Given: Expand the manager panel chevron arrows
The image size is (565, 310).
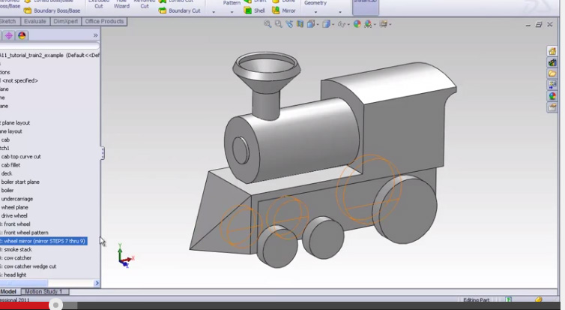Looking at the screenshot, I should pos(95,35).
